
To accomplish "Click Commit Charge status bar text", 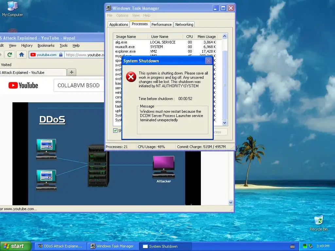I will pos(201,147).
